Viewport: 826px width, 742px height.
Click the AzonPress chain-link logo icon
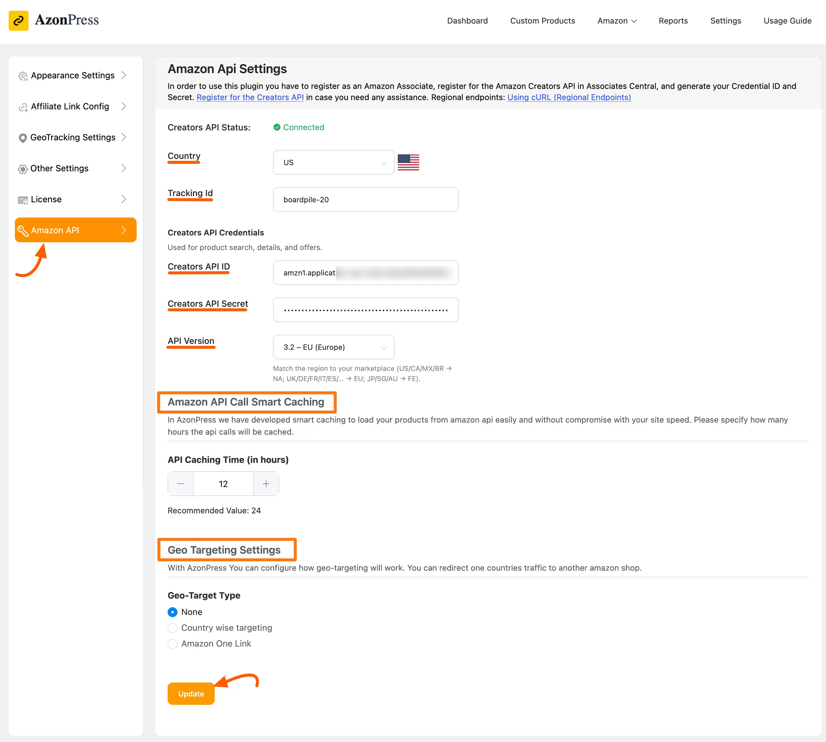18,20
